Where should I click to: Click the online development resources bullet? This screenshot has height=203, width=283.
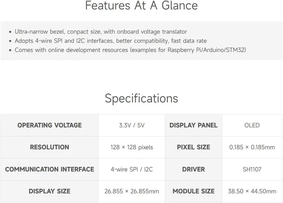click(130, 50)
